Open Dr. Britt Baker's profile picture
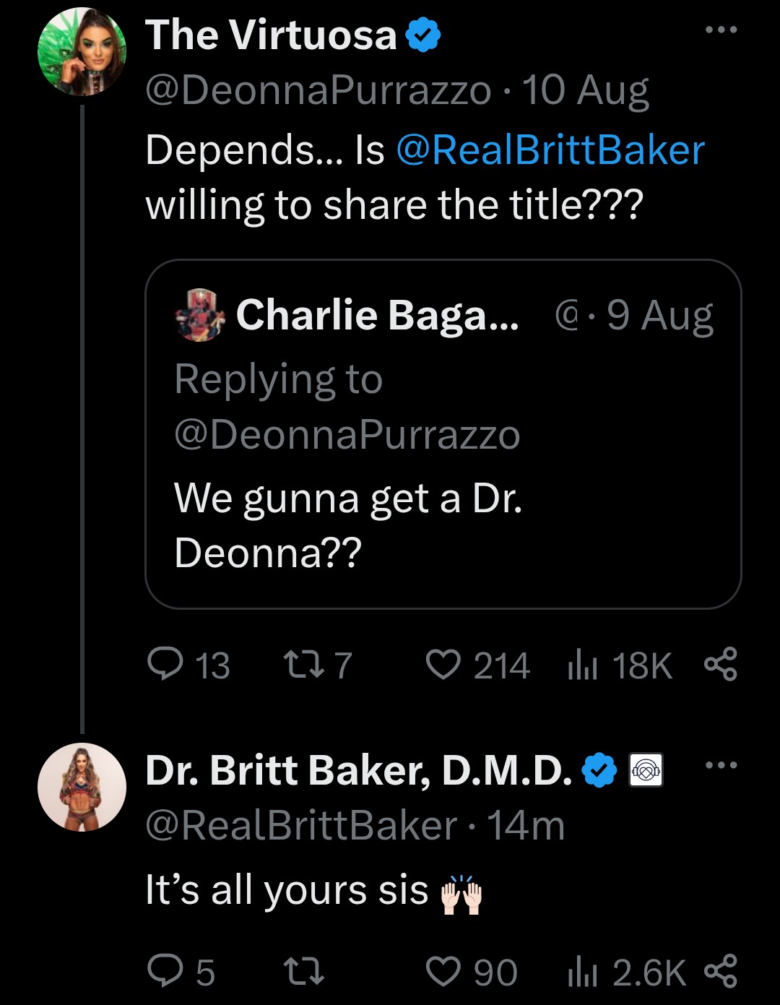 (82, 787)
